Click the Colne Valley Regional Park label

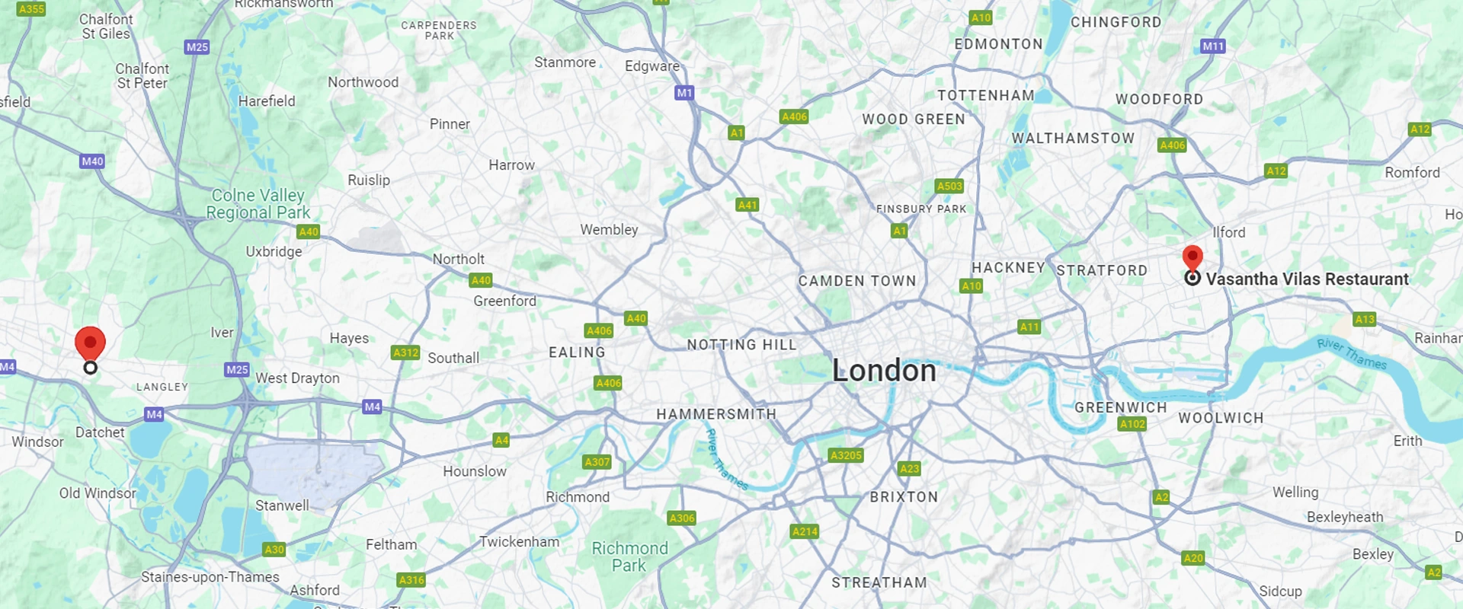point(258,204)
